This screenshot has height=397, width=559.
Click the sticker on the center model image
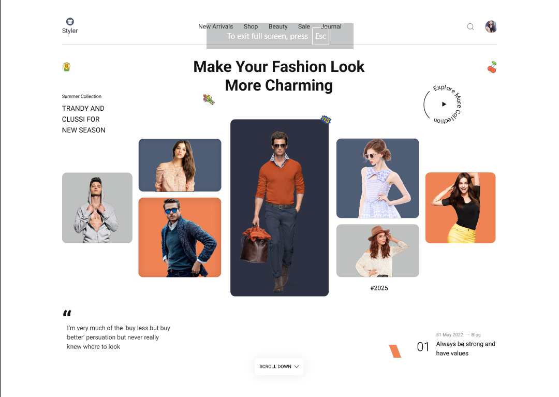pos(326,119)
